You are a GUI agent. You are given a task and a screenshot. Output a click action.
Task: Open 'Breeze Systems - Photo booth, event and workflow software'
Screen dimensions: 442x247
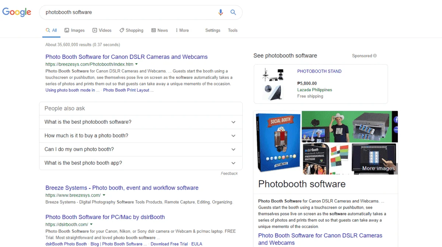click(122, 188)
